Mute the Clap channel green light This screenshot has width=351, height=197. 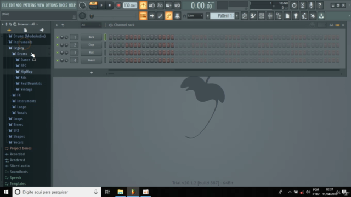pos(58,45)
